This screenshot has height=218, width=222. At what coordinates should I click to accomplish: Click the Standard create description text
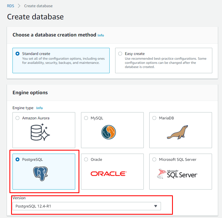pos(64,61)
